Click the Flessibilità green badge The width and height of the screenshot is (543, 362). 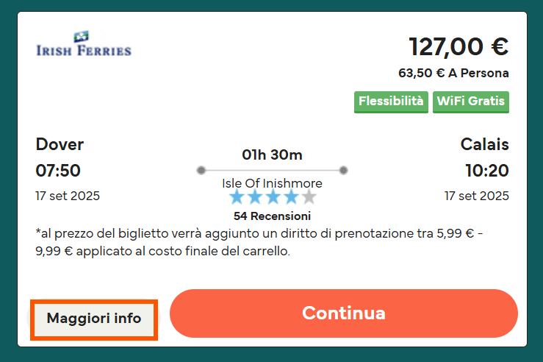[392, 102]
